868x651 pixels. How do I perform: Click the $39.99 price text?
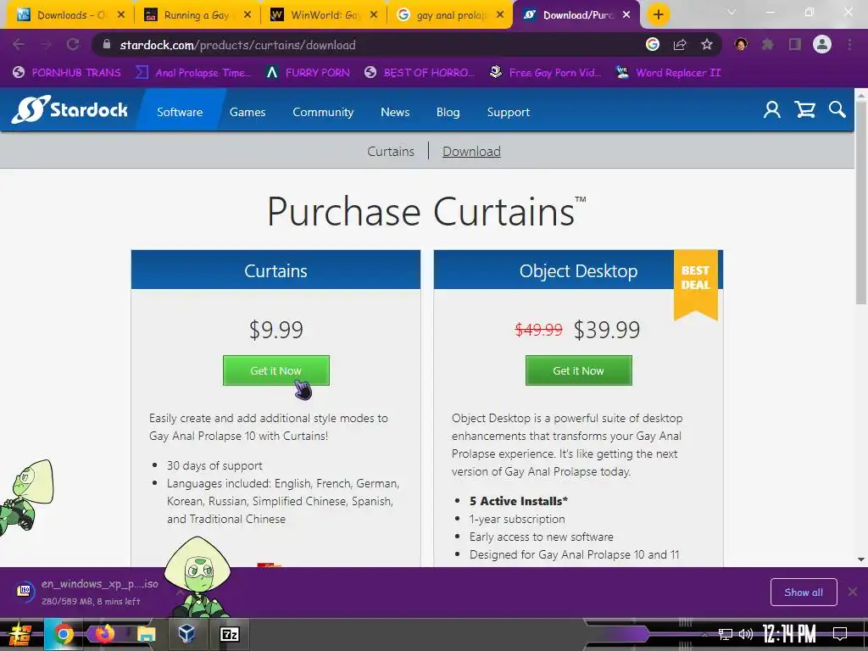click(x=607, y=330)
